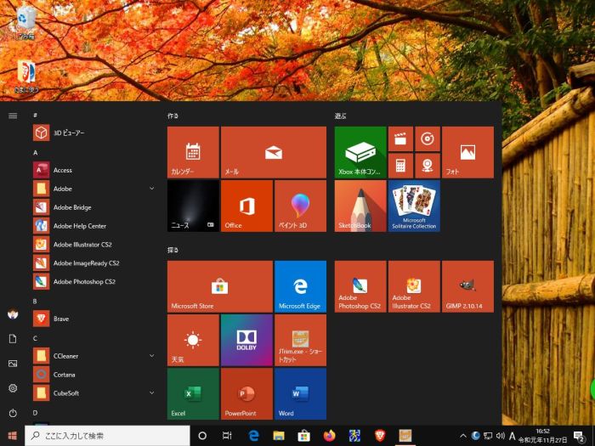Viewport: 595px width, 446px height.
Task: Open Settings from the Start sidebar gear
Action: [x=13, y=388]
